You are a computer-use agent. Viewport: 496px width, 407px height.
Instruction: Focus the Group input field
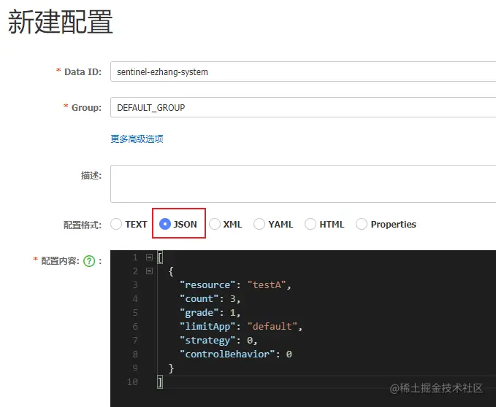[303, 107]
